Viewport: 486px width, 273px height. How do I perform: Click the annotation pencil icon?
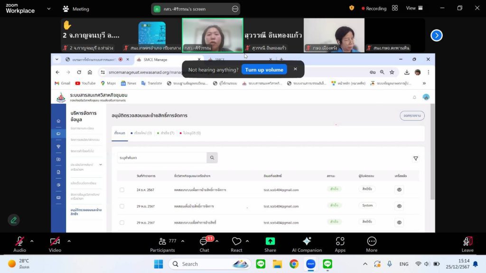14,220
